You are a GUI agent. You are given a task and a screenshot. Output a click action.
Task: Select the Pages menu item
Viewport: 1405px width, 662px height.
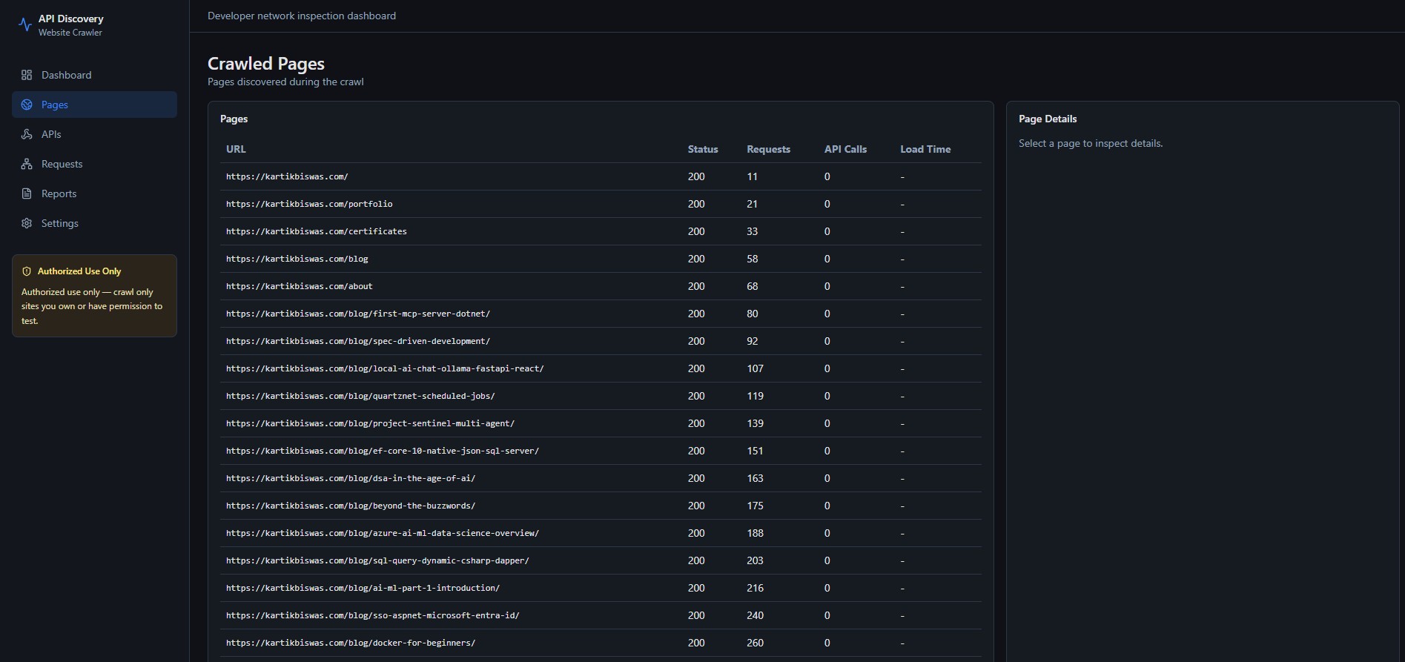pyautogui.click(x=94, y=105)
